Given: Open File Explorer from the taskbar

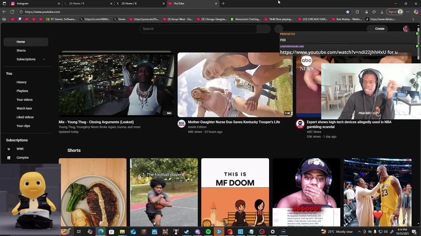Looking at the screenshot, I should (x=122, y=232).
